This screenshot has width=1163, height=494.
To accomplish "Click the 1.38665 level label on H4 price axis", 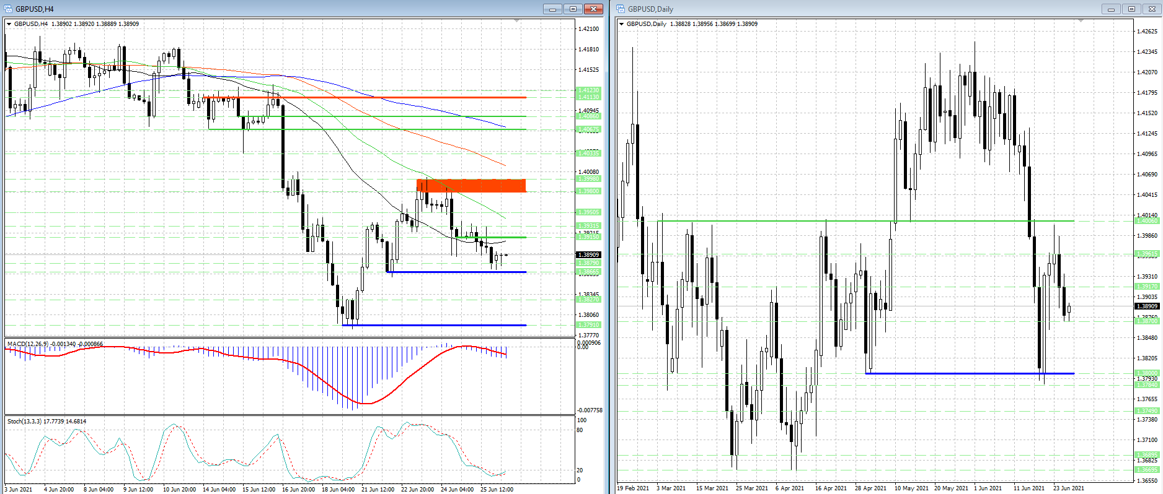I will [x=588, y=272].
